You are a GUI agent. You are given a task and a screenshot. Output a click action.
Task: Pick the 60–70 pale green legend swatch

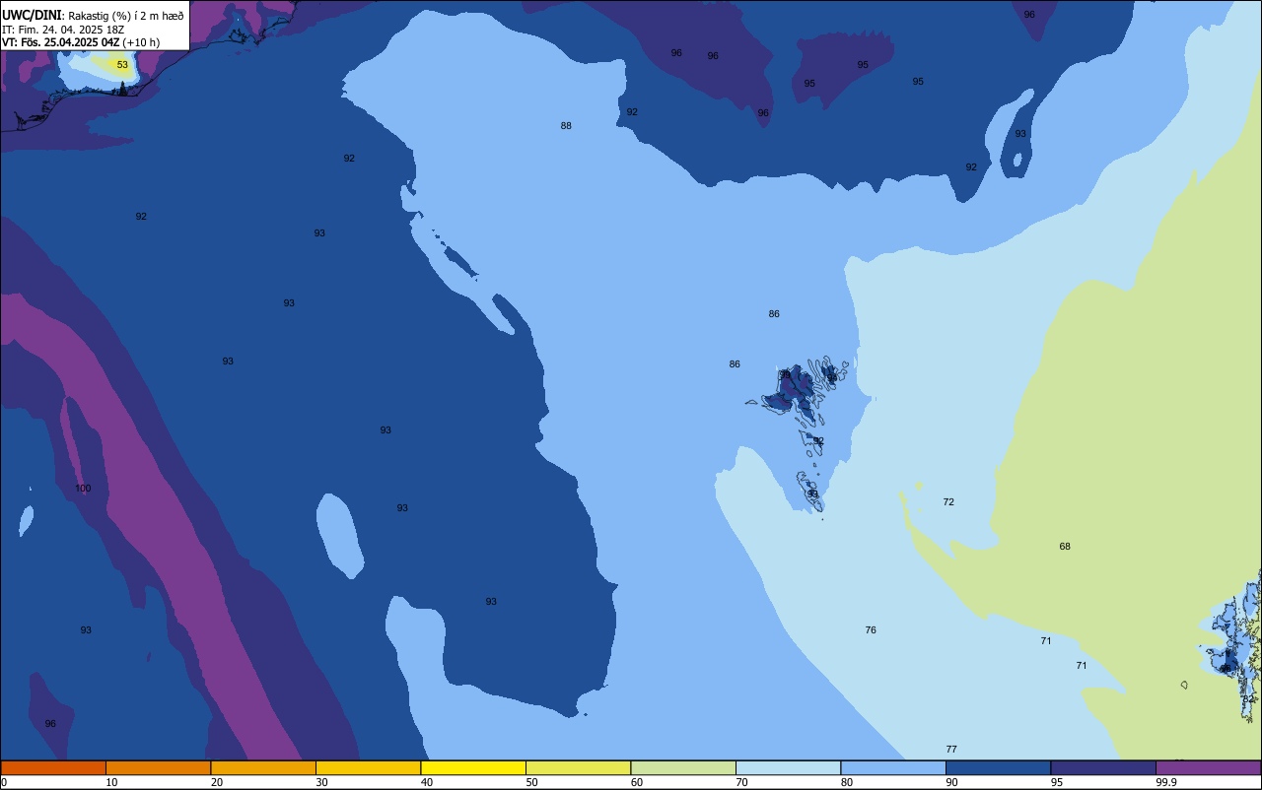683,767
